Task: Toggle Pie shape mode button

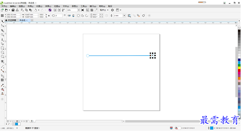Action: point(82,16)
